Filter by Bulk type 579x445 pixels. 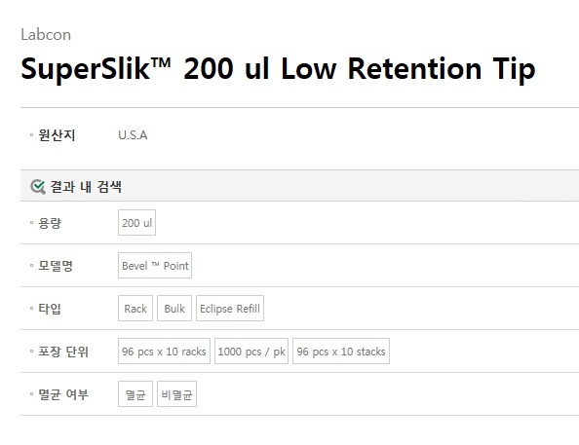(x=174, y=308)
